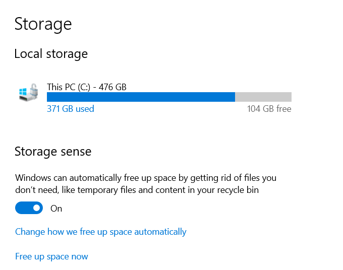Screen dimensions: 343x270
Task: Click the "476 GB" capacity text
Action: [112, 87]
